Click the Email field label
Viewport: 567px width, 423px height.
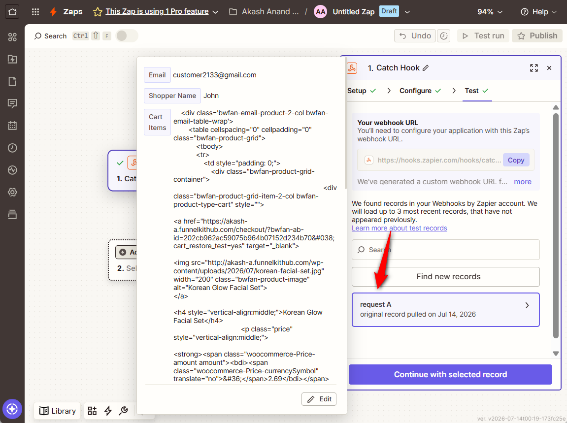(x=157, y=75)
